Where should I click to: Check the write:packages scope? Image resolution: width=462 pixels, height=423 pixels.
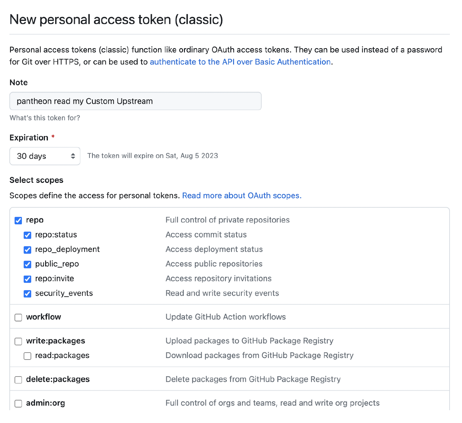(x=18, y=341)
